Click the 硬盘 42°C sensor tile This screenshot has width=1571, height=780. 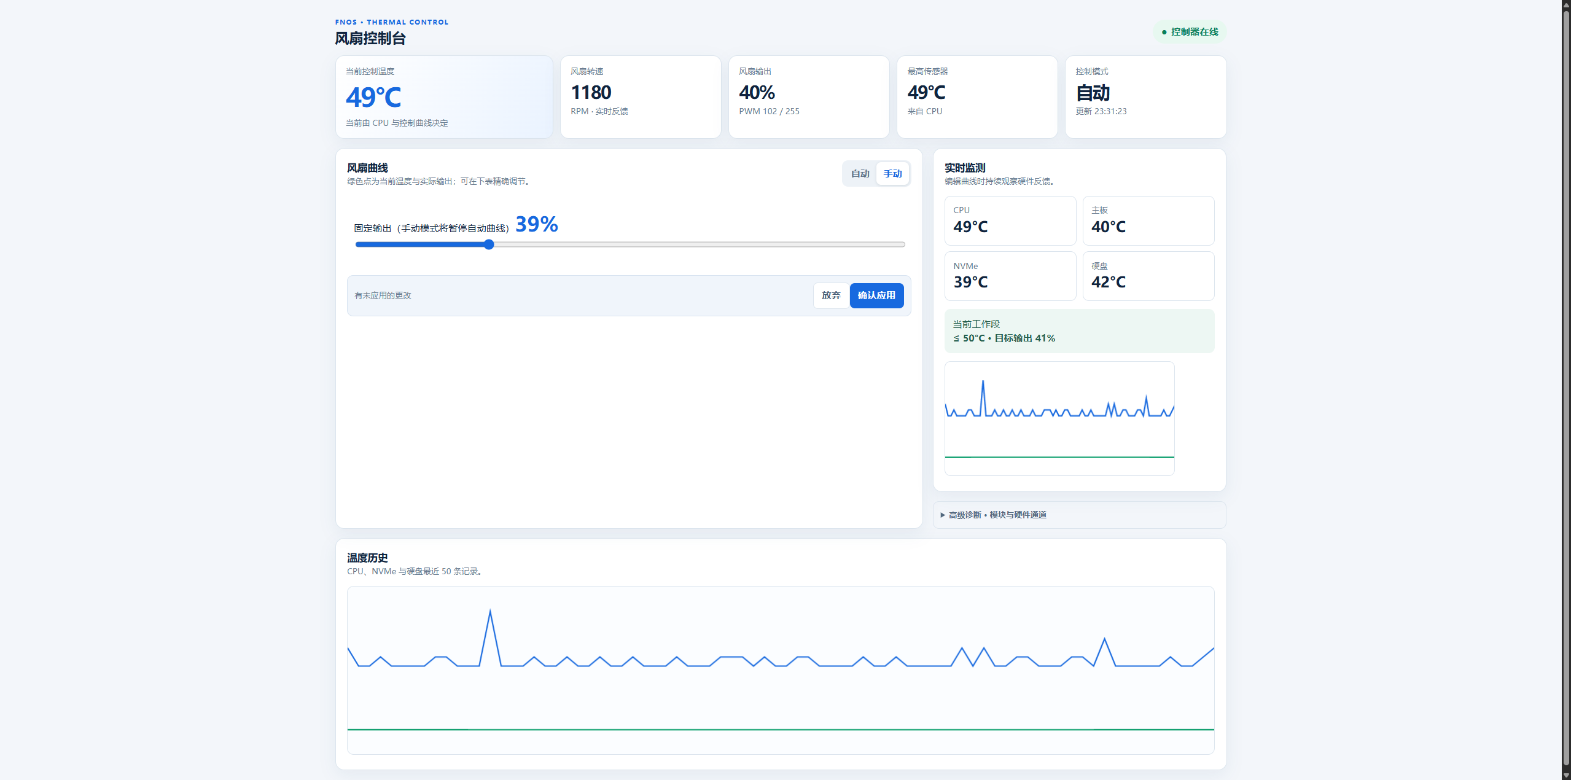[x=1148, y=276]
